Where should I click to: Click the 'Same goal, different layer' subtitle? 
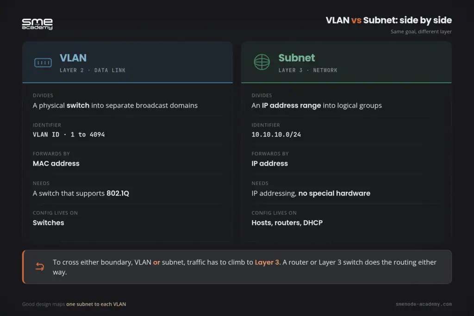pos(421,31)
